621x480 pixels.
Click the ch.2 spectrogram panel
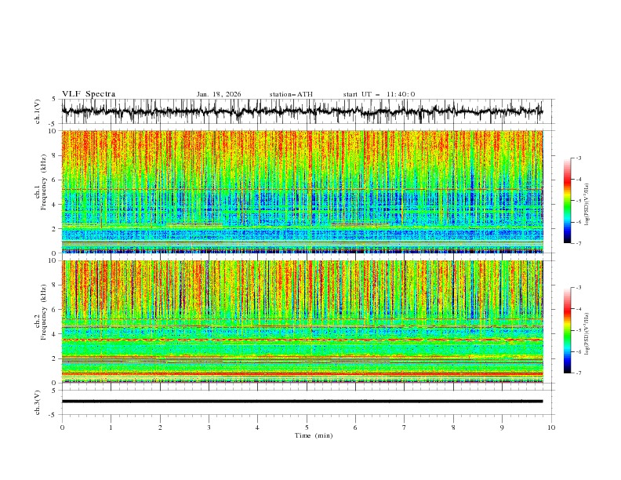pyautogui.click(x=303, y=322)
